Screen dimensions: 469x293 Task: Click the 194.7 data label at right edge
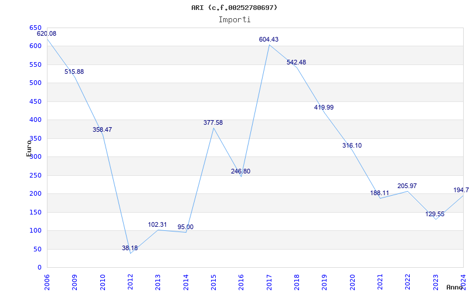[x=461, y=190]
